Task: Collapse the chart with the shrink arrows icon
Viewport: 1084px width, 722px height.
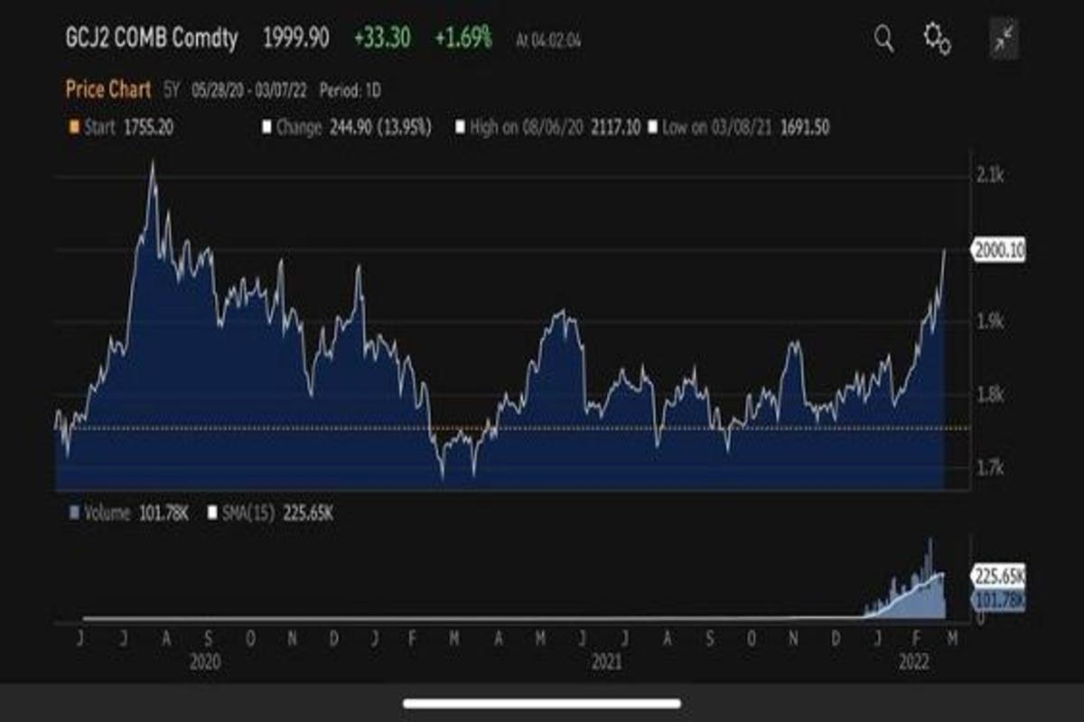Action: click(1004, 39)
